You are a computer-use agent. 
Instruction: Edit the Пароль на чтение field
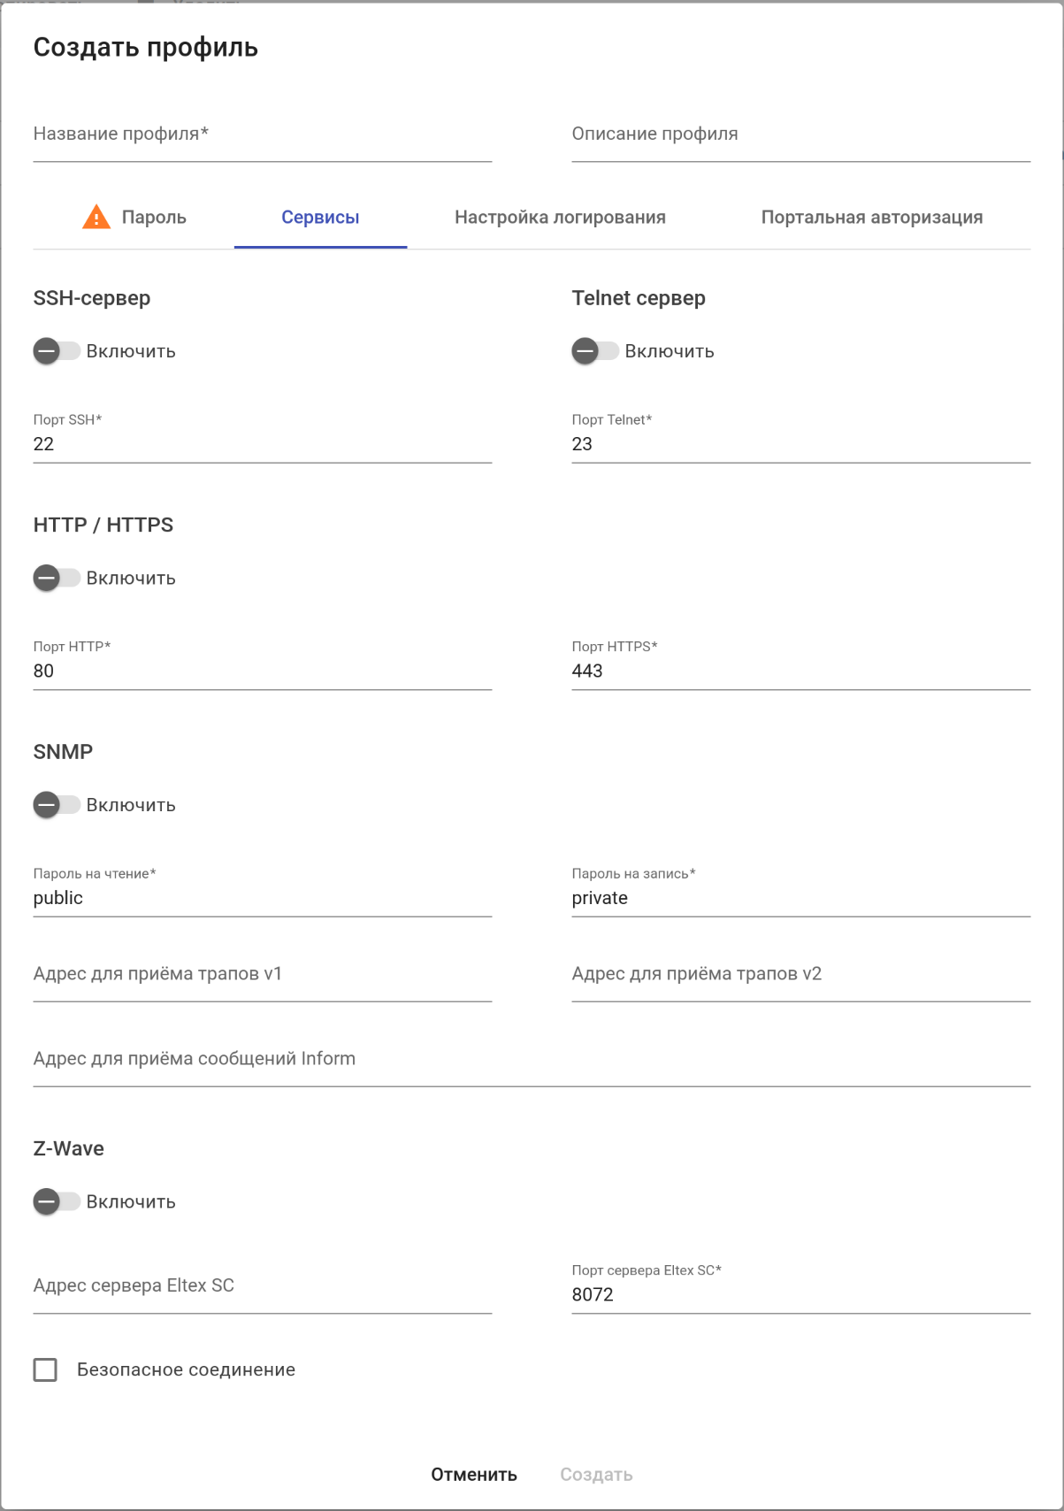pyautogui.click(x=262, y=898)
